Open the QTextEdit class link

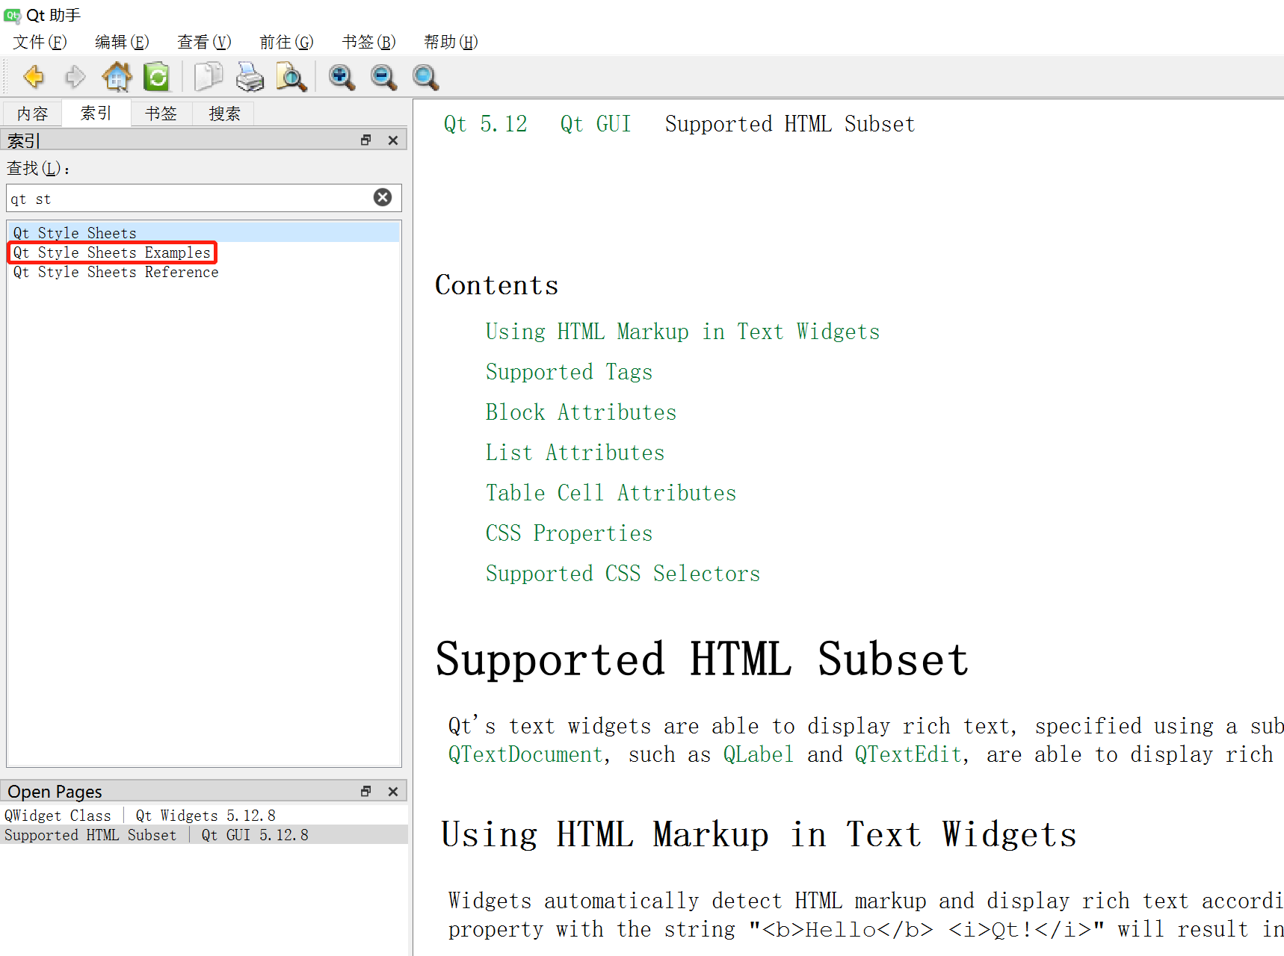coord(908,754)
